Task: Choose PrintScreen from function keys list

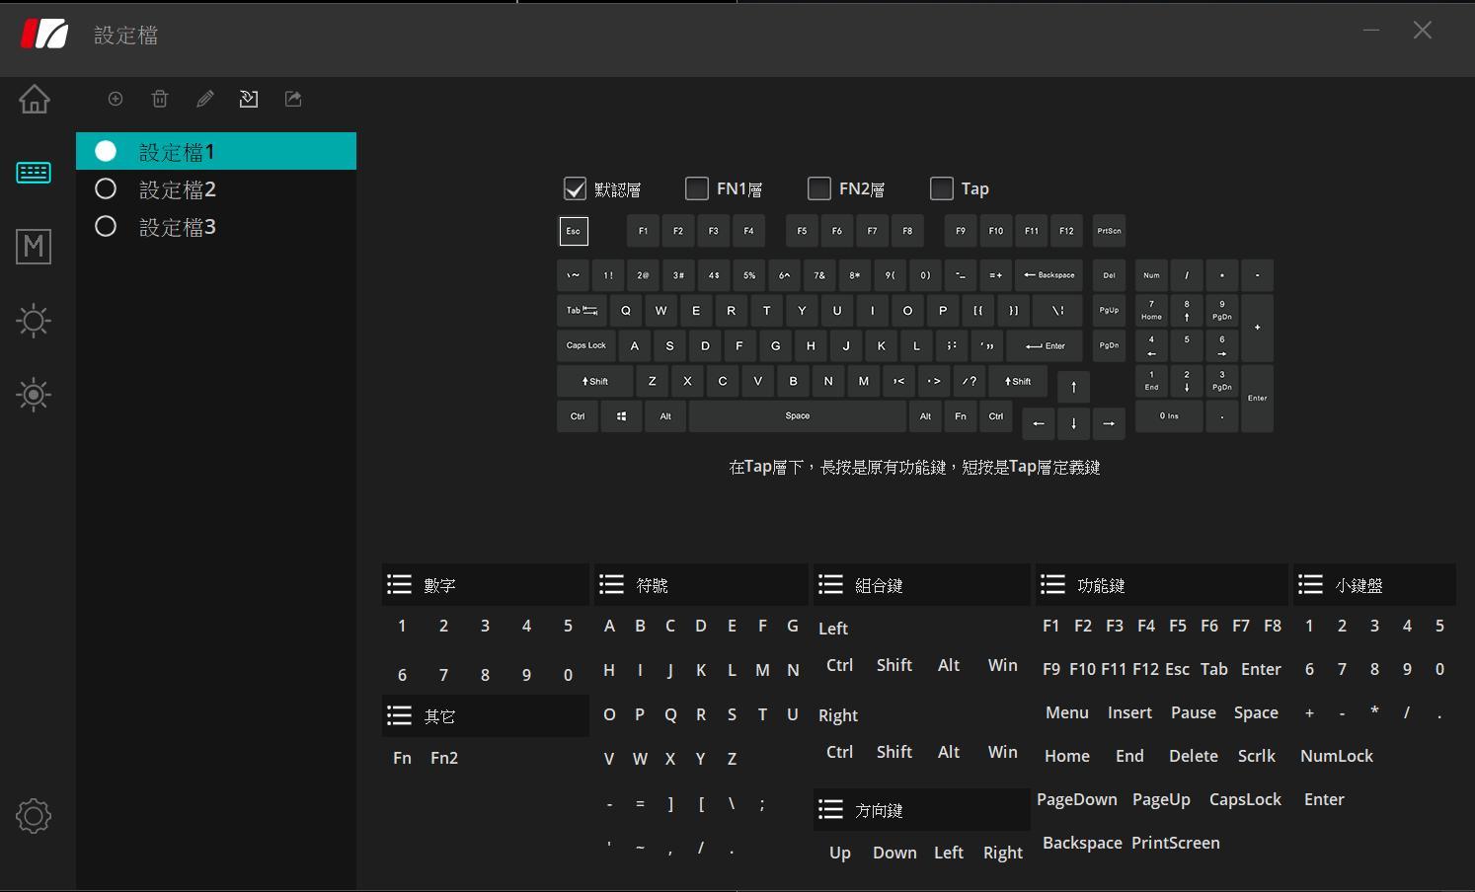Action: (x=1175, y=843)
